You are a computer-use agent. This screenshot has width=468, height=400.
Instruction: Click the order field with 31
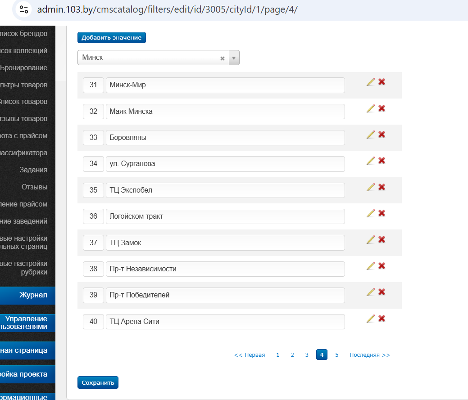(93, 85)
